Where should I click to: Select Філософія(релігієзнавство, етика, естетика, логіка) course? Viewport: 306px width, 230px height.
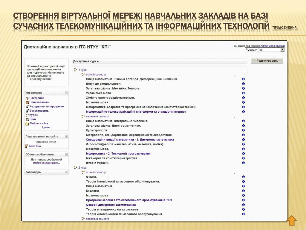coord(125,144)
